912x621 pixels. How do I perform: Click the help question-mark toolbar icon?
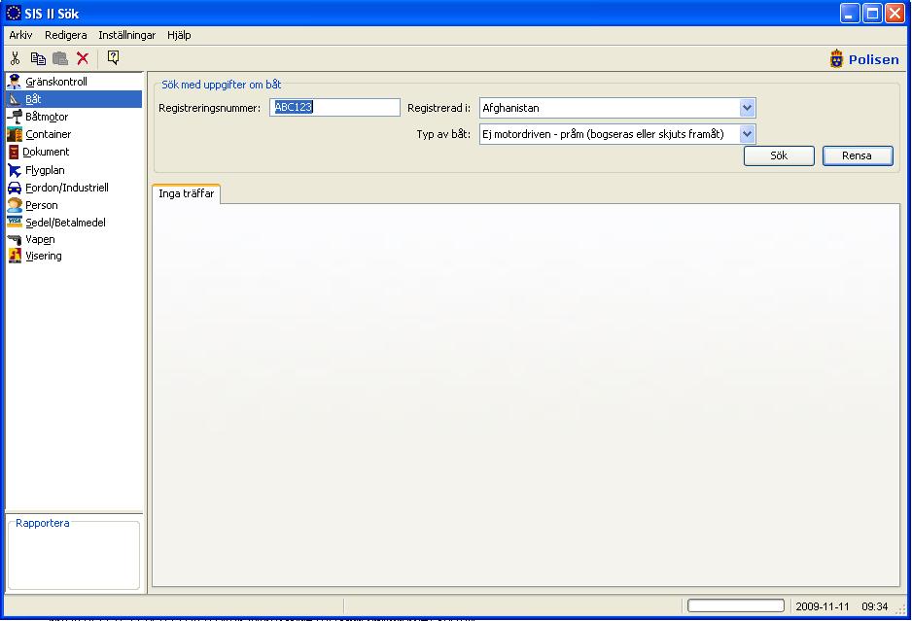coord(114,57)
